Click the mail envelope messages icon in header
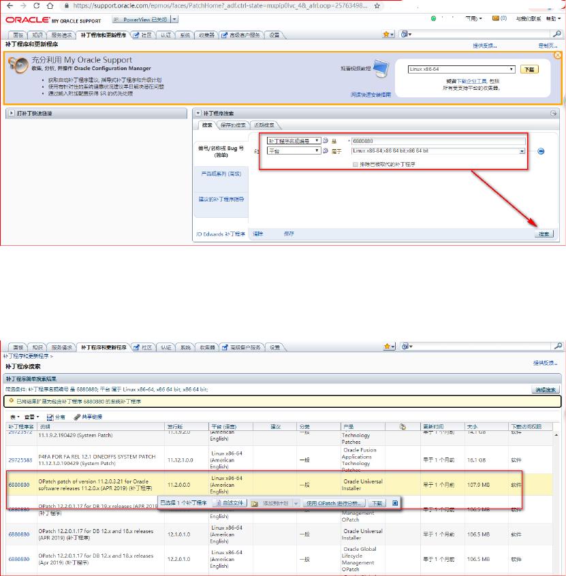This screenshot has width=566, height=576. tap(495, 18)
